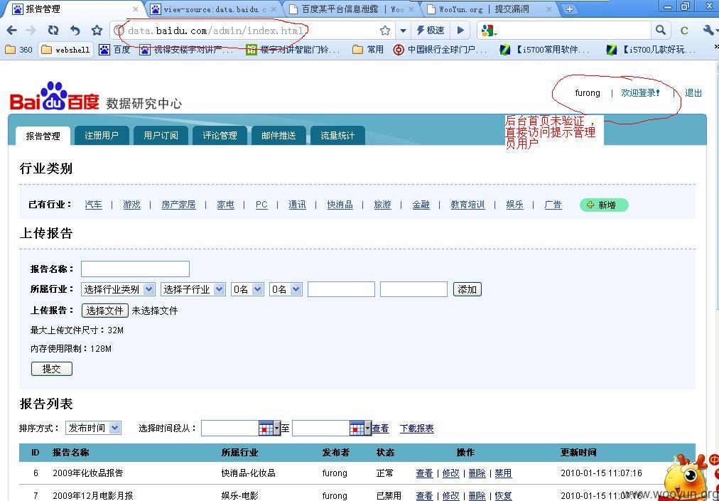Open the 游戏 industry link
Image resolution: width=719 pixels, height=501 pixels.
(131, 205)
